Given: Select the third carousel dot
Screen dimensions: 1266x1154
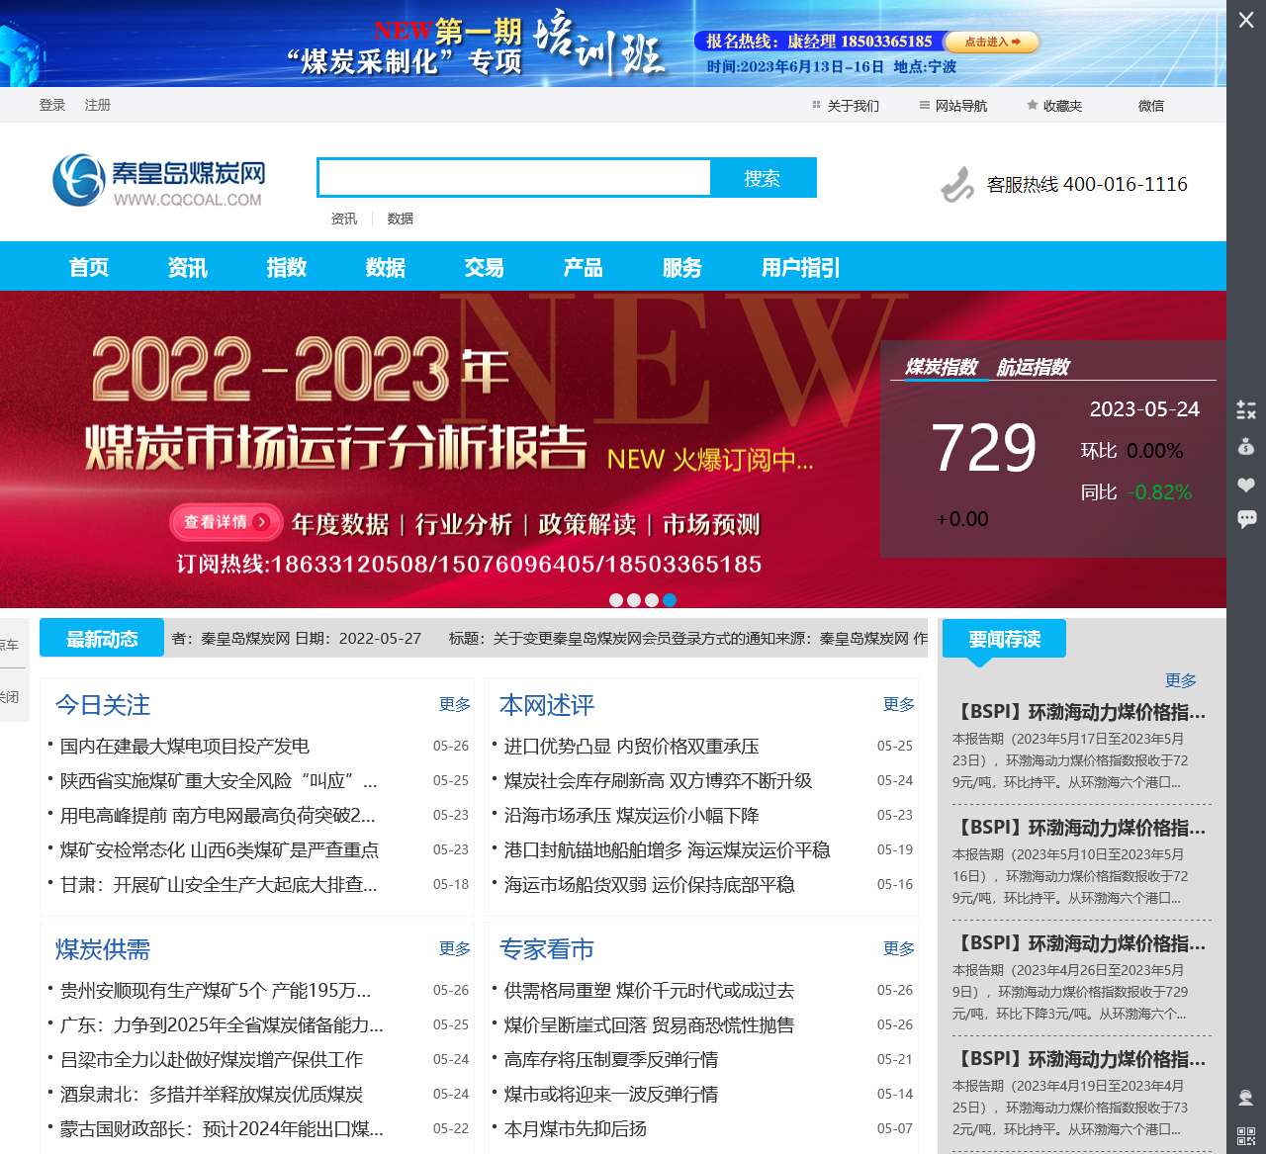Looking at the screenshot, I should click(x=652, y=599).
